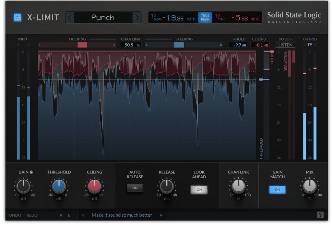Click the 'Make it sound so much better' text
This screenshot has width=332, height=227.
click(122, 215)
